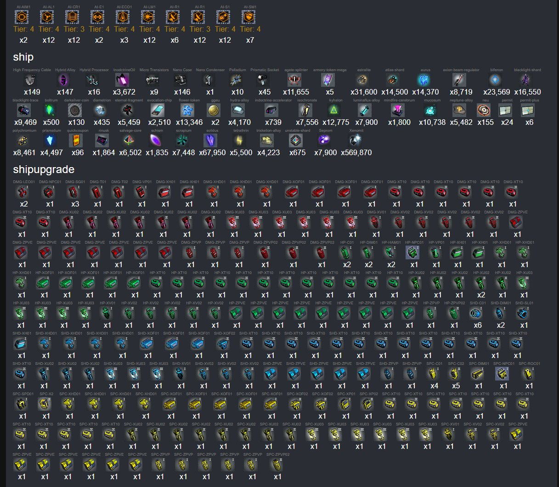Choose the AI-SM1 protocol icon
The height and width of the screenshot is (487, 559).
[x=249, y=17]
